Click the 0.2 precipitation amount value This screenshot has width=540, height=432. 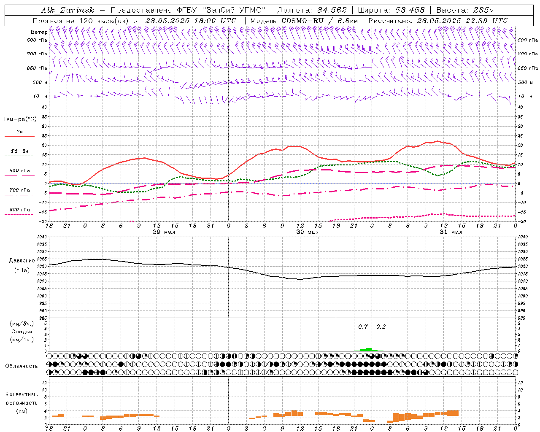tap(381, 327)
